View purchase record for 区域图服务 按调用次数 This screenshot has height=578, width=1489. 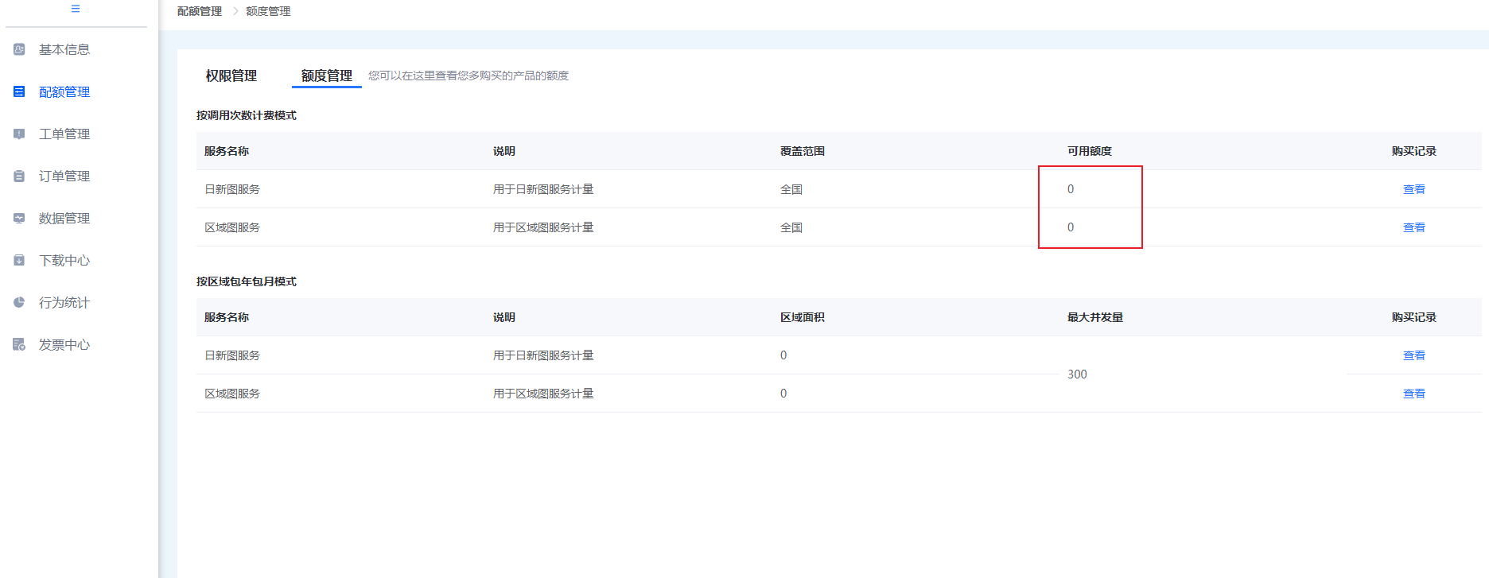coord(1414,227)
